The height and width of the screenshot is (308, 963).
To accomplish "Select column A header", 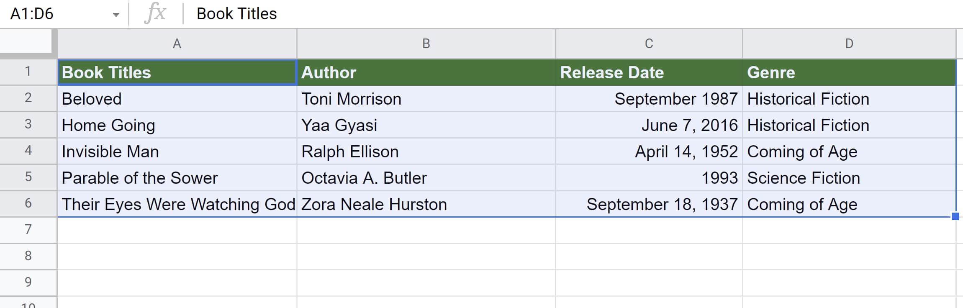I will tap(177, 44).
